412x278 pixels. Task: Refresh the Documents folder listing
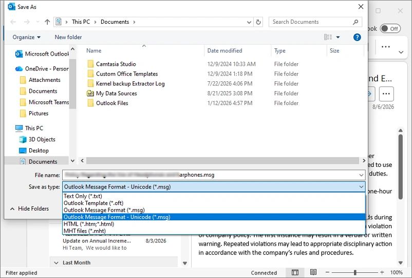pyautogui.click(x=258, y=22)
